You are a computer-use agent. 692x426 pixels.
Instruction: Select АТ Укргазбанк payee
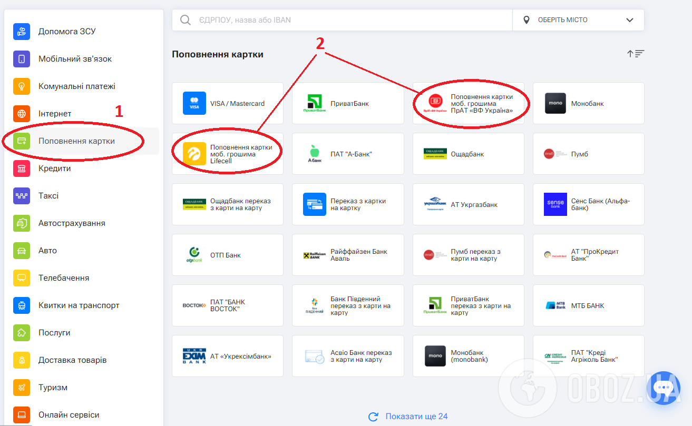click(469, 204)
